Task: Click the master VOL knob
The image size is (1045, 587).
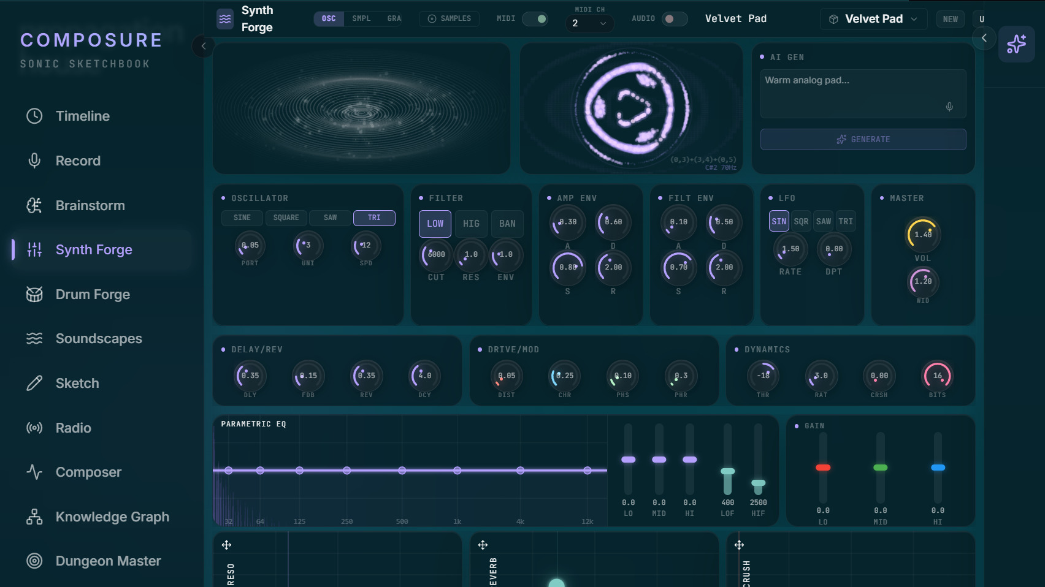Action: coord(922,234)
